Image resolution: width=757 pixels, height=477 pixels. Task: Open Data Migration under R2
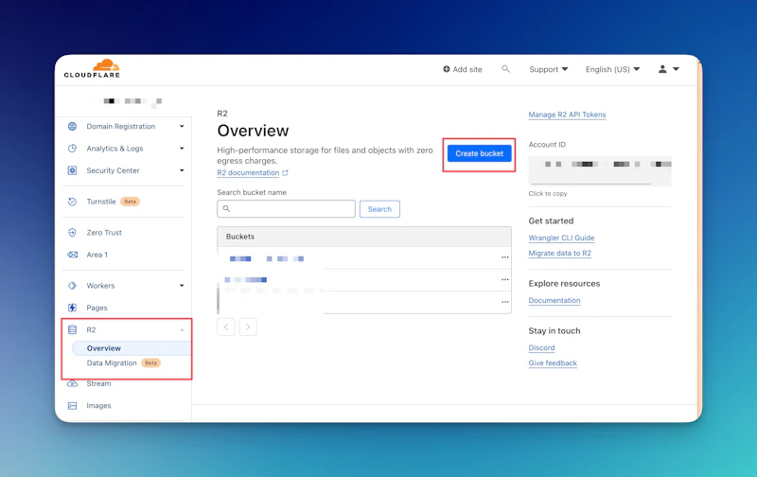[x=112, y=363]
